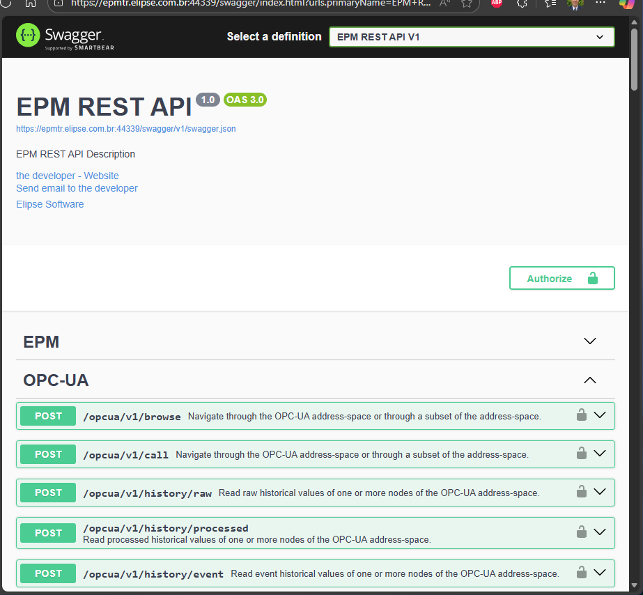Click the Authorize button
The image size is (643, 595).
point(561,278)
